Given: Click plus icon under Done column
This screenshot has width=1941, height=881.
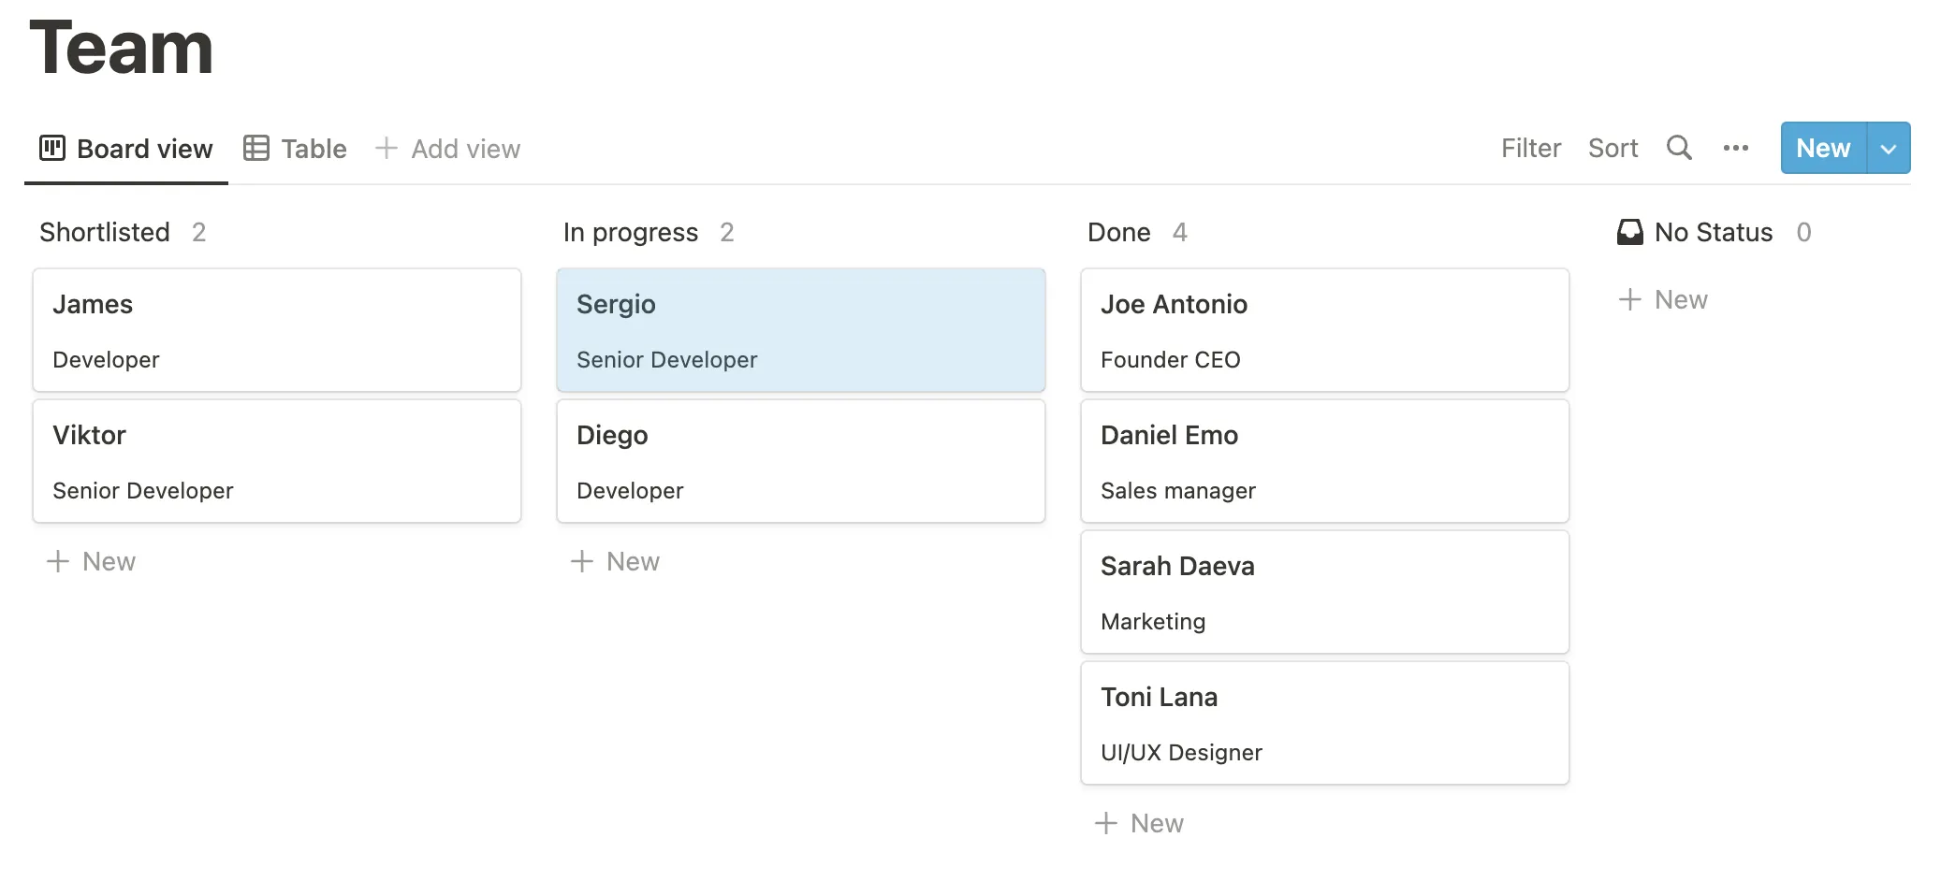Looking at the screenshot, I should coord(1106,823).
